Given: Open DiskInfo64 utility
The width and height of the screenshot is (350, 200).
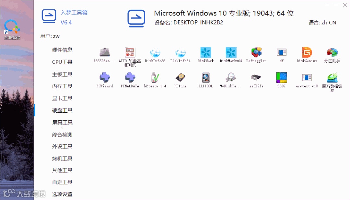Looking at the screenshot, I should click(181, 55).
